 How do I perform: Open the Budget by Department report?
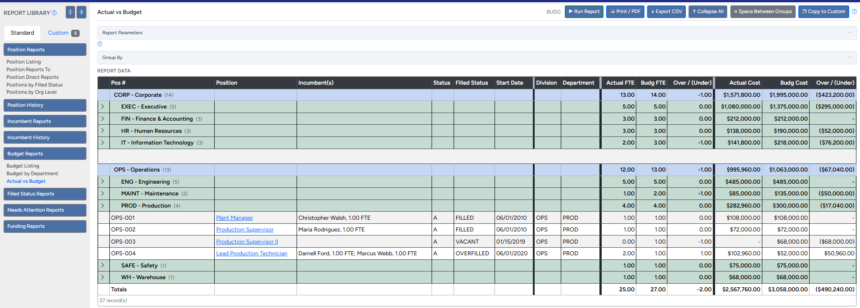32,174
